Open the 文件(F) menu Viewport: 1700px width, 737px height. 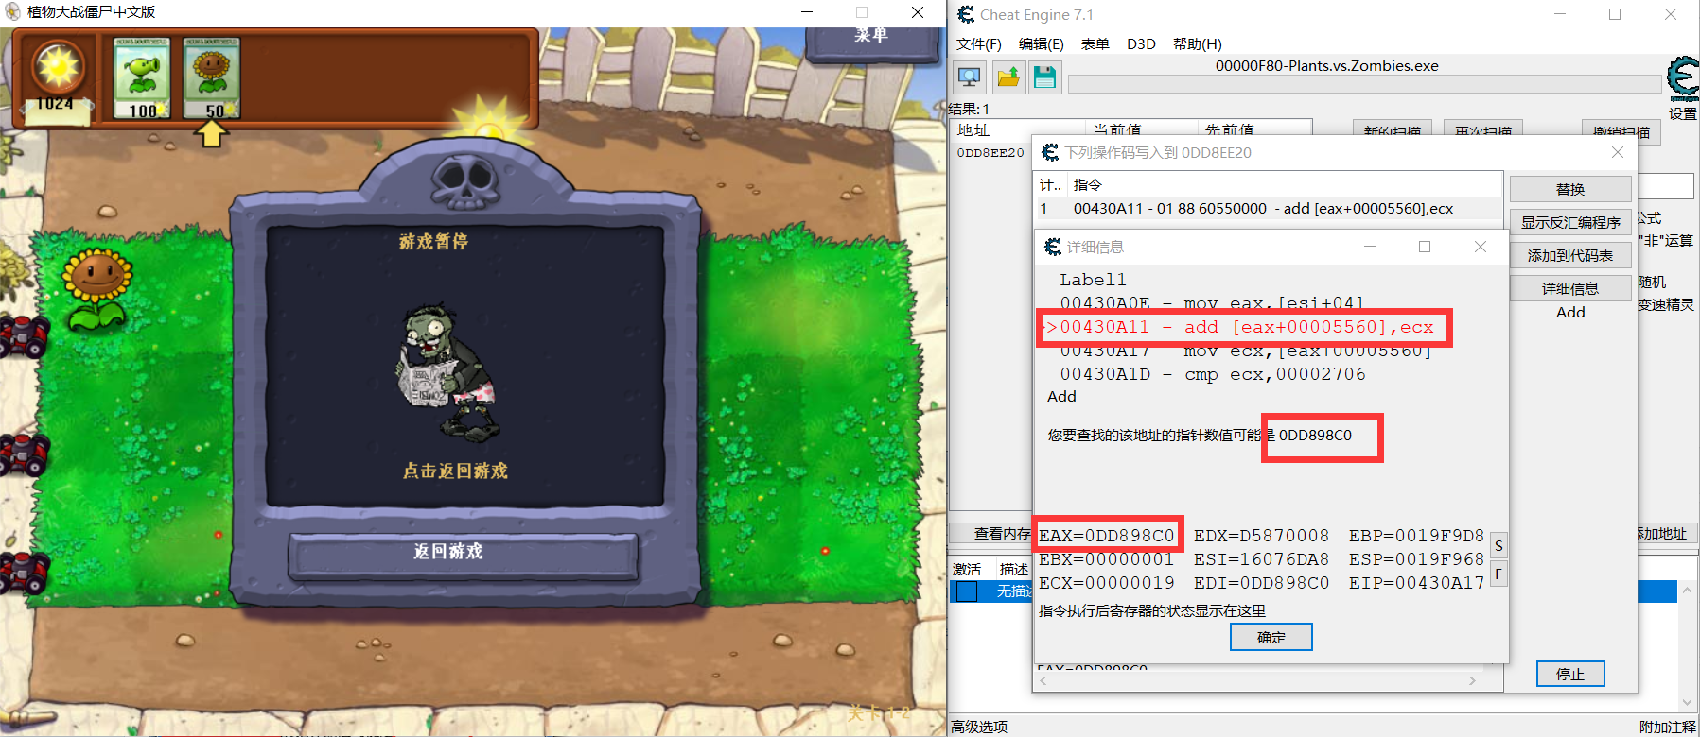(978, 44)
